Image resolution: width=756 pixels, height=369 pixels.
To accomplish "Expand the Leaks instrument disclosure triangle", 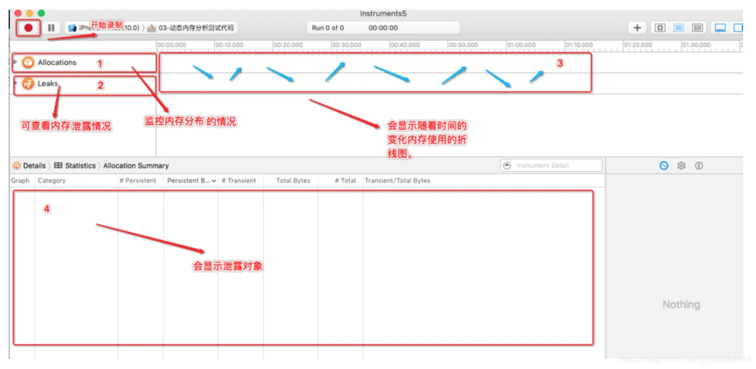I will click(x=16, y=83).
